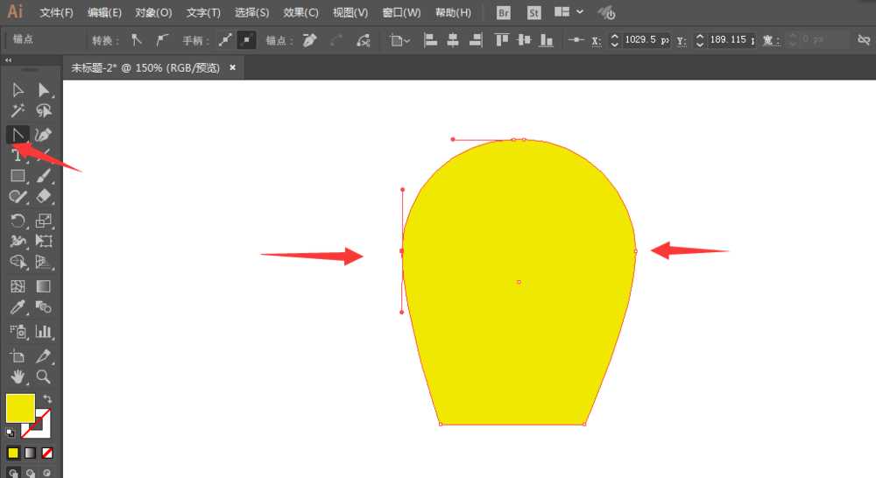
Task: Click the yellow fill color swatch
Action: click(19, 408)
